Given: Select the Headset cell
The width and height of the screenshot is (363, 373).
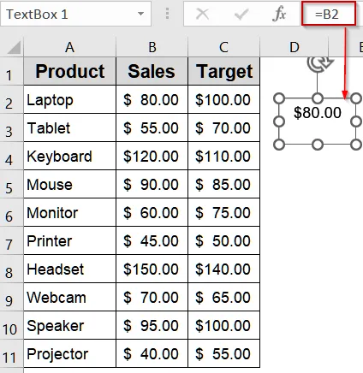Looking at the screenshot, I should [70, 269].
